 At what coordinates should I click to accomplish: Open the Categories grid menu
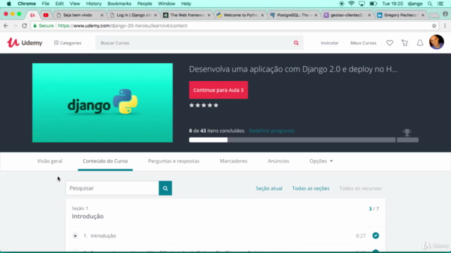tap(68, 43)
